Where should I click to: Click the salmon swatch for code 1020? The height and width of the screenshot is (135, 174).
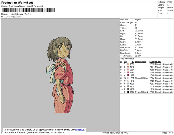click(x=128, y=70)
